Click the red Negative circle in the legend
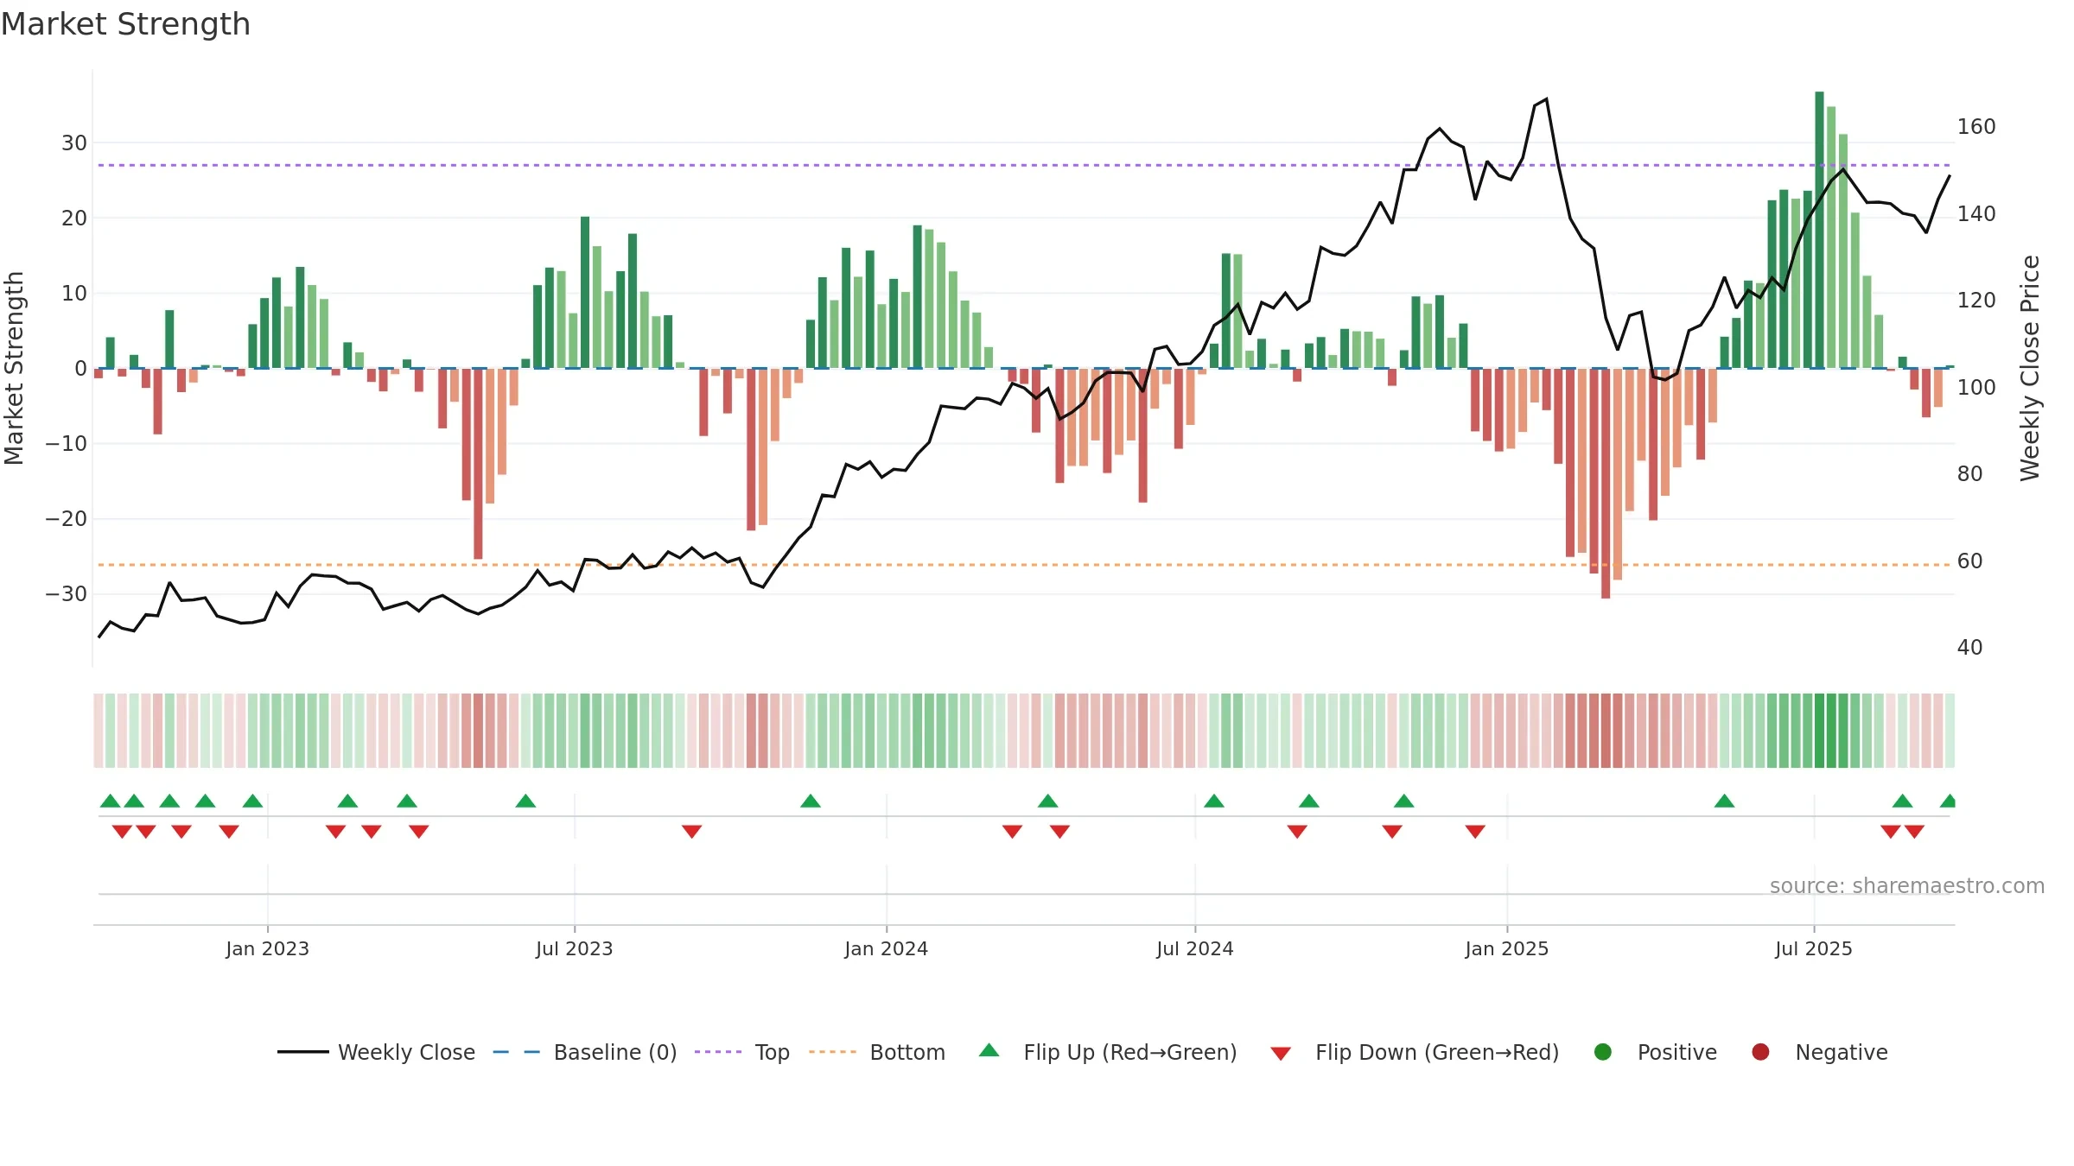The image size is (2074, 1166). click(x=1760, y=1052)
